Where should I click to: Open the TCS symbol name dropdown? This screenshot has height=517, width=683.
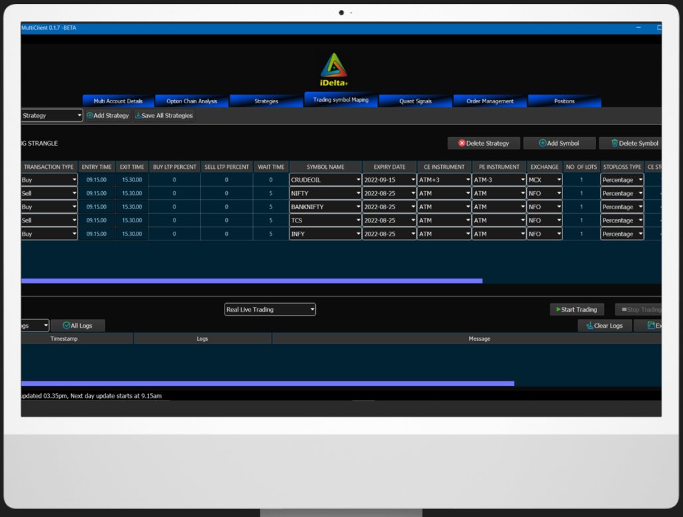click(x=325, y=220)
